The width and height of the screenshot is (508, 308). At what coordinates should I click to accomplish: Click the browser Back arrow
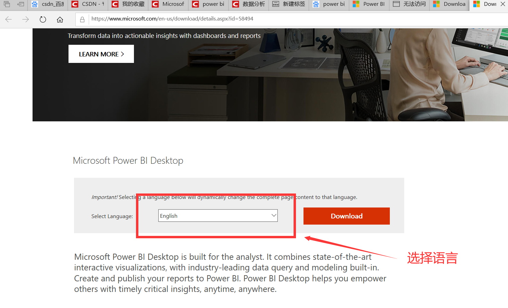click(x=9, y=19)
